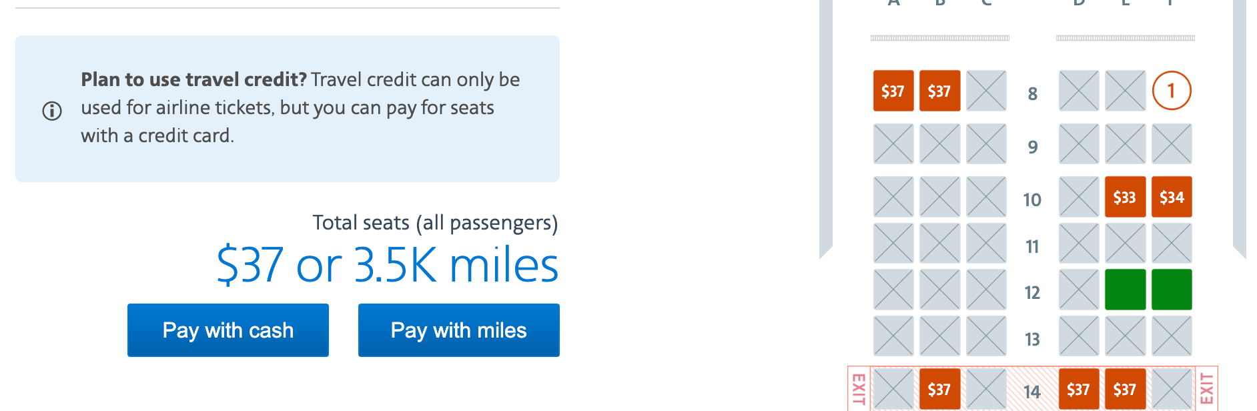
Task: Click the travel credit info icon
Action: [x=52, y=111]
